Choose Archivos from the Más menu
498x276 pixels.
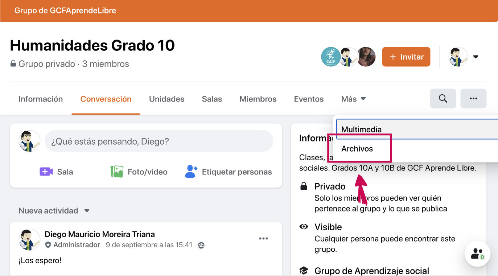(417, 149)
